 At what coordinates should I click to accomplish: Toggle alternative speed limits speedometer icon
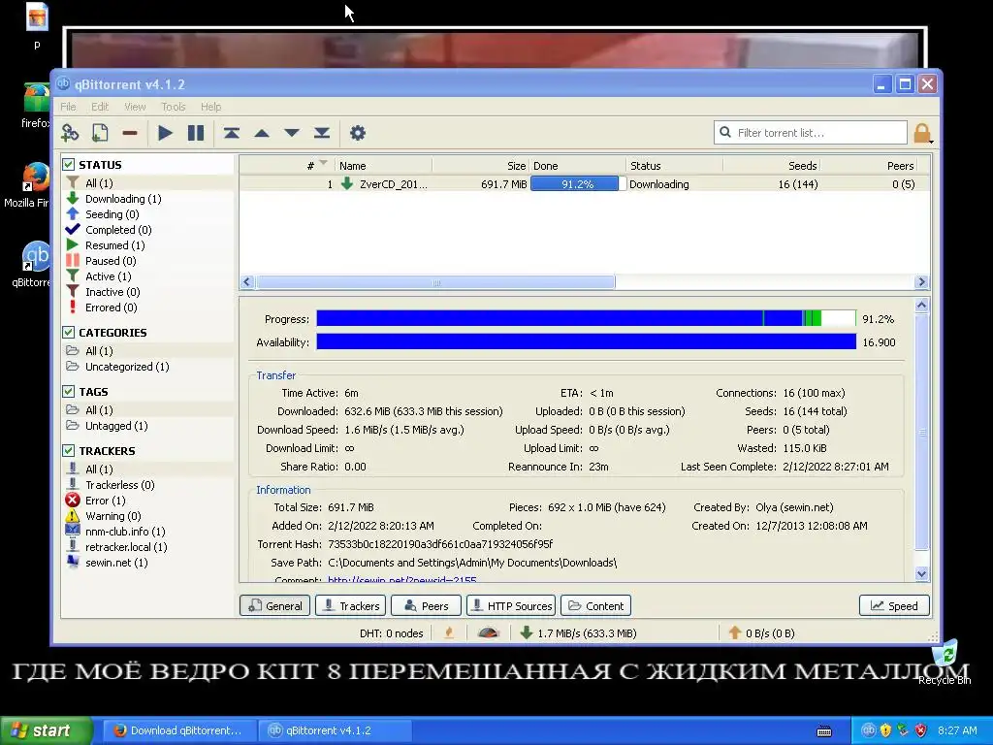[489, 632]
